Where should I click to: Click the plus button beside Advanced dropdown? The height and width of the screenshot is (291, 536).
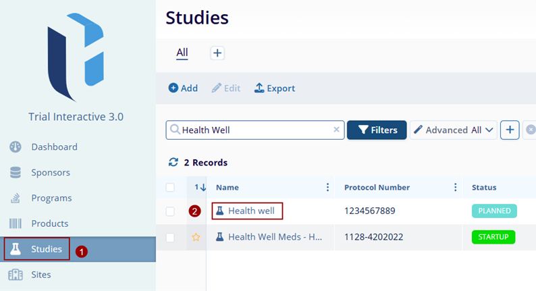pos(510,130)
